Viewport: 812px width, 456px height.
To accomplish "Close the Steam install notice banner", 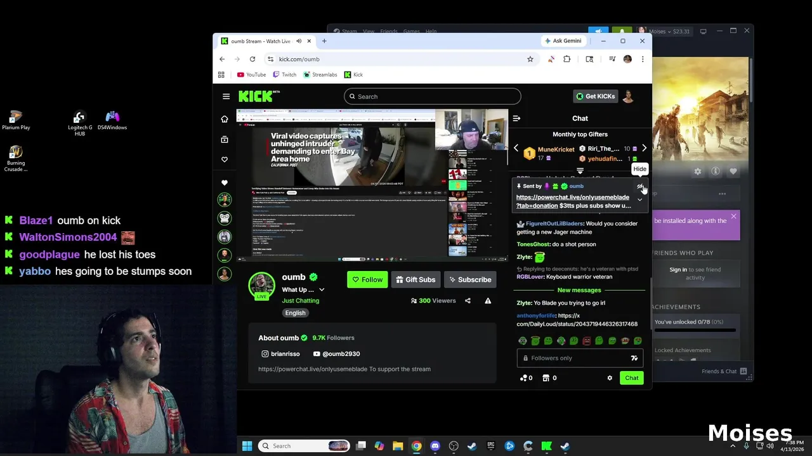I will tap(733, 217).
